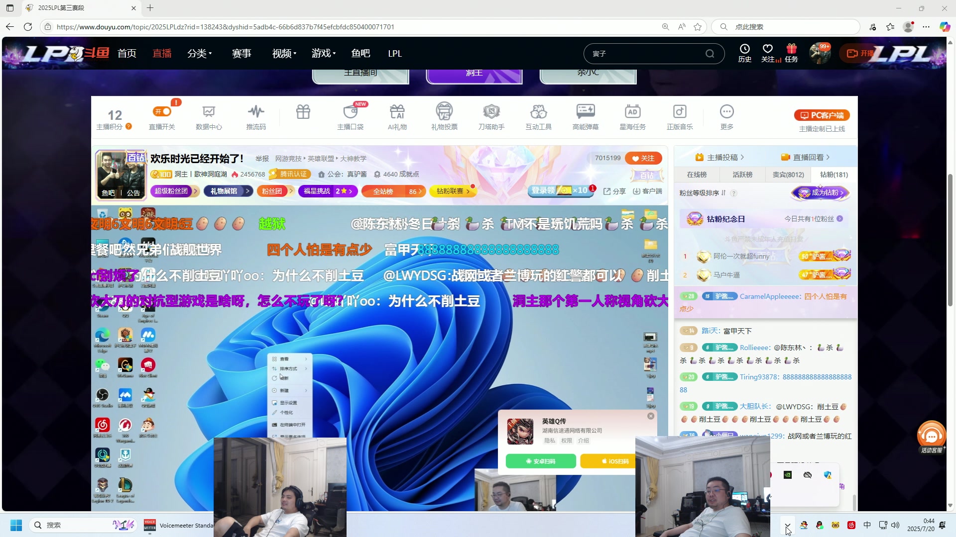Click 成为钻粉 button
The width and height of the screenshot is (956, 537).
click(x=821, y=193)
